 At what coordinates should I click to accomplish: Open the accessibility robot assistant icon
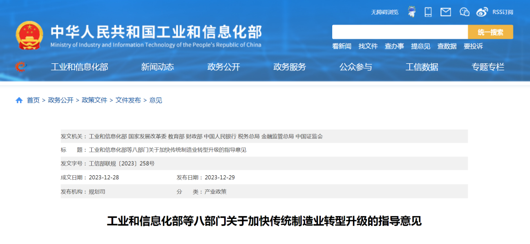[x=411, y=12]
